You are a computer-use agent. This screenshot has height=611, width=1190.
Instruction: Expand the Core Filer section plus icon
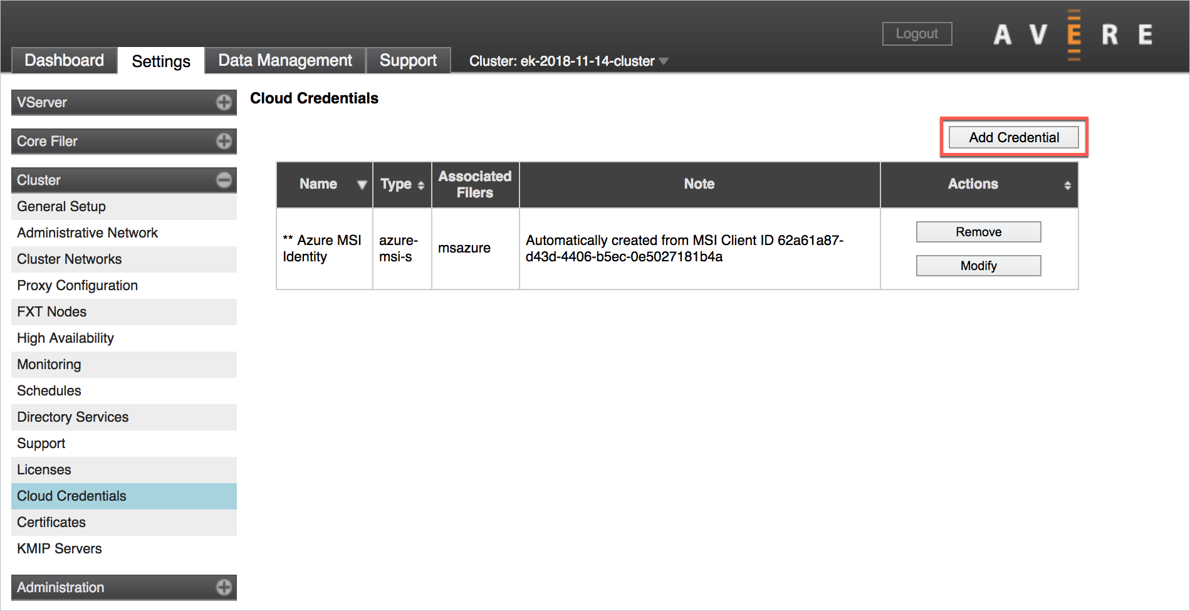point(224,142)
